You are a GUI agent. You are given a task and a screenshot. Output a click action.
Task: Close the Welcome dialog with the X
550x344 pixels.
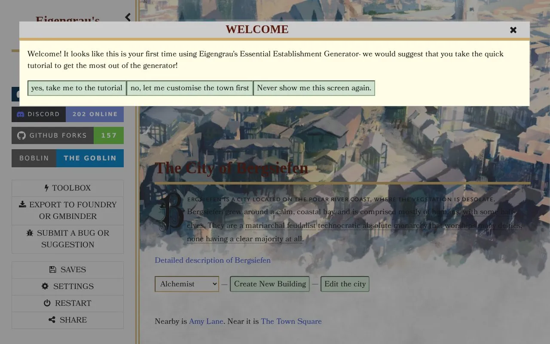513,30
